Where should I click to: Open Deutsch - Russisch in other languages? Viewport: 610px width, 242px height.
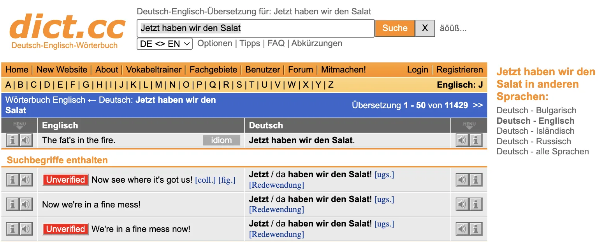tap(534, 142)
